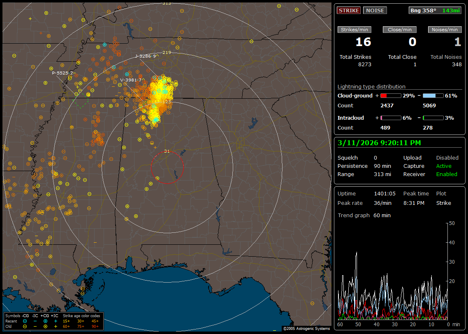Click the old -IC dash symbol in legend

click(35, 326)
